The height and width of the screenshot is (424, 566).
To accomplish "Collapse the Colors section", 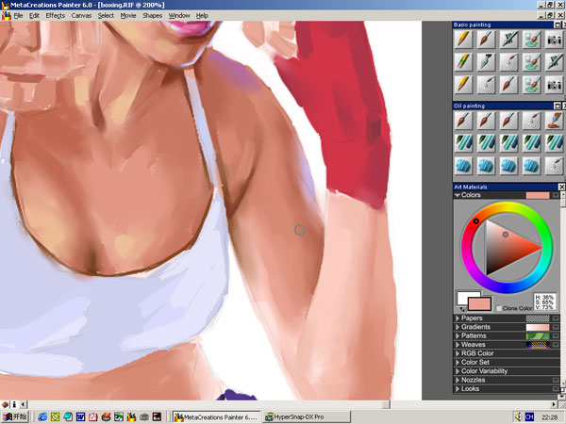I will click(x=458, y=195).
